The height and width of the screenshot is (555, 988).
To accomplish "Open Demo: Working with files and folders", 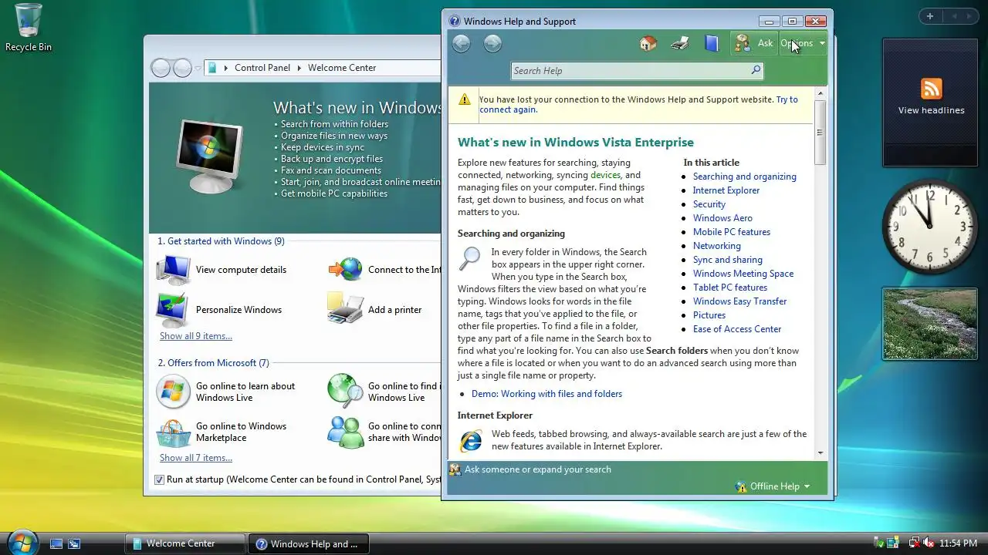I will [x=546, y=394].
